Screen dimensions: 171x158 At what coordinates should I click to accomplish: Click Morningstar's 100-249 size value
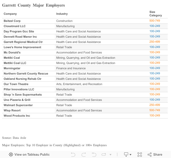pyautogui.click(x=155, y=68)
